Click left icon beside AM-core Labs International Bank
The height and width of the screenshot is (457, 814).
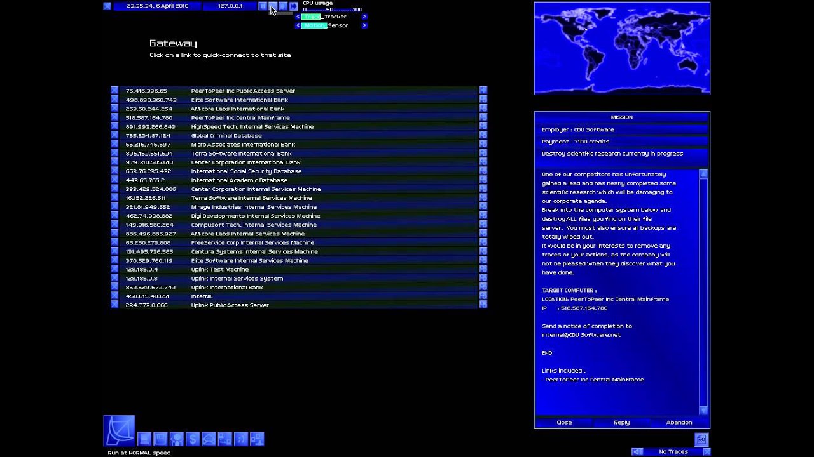point(114,109)
